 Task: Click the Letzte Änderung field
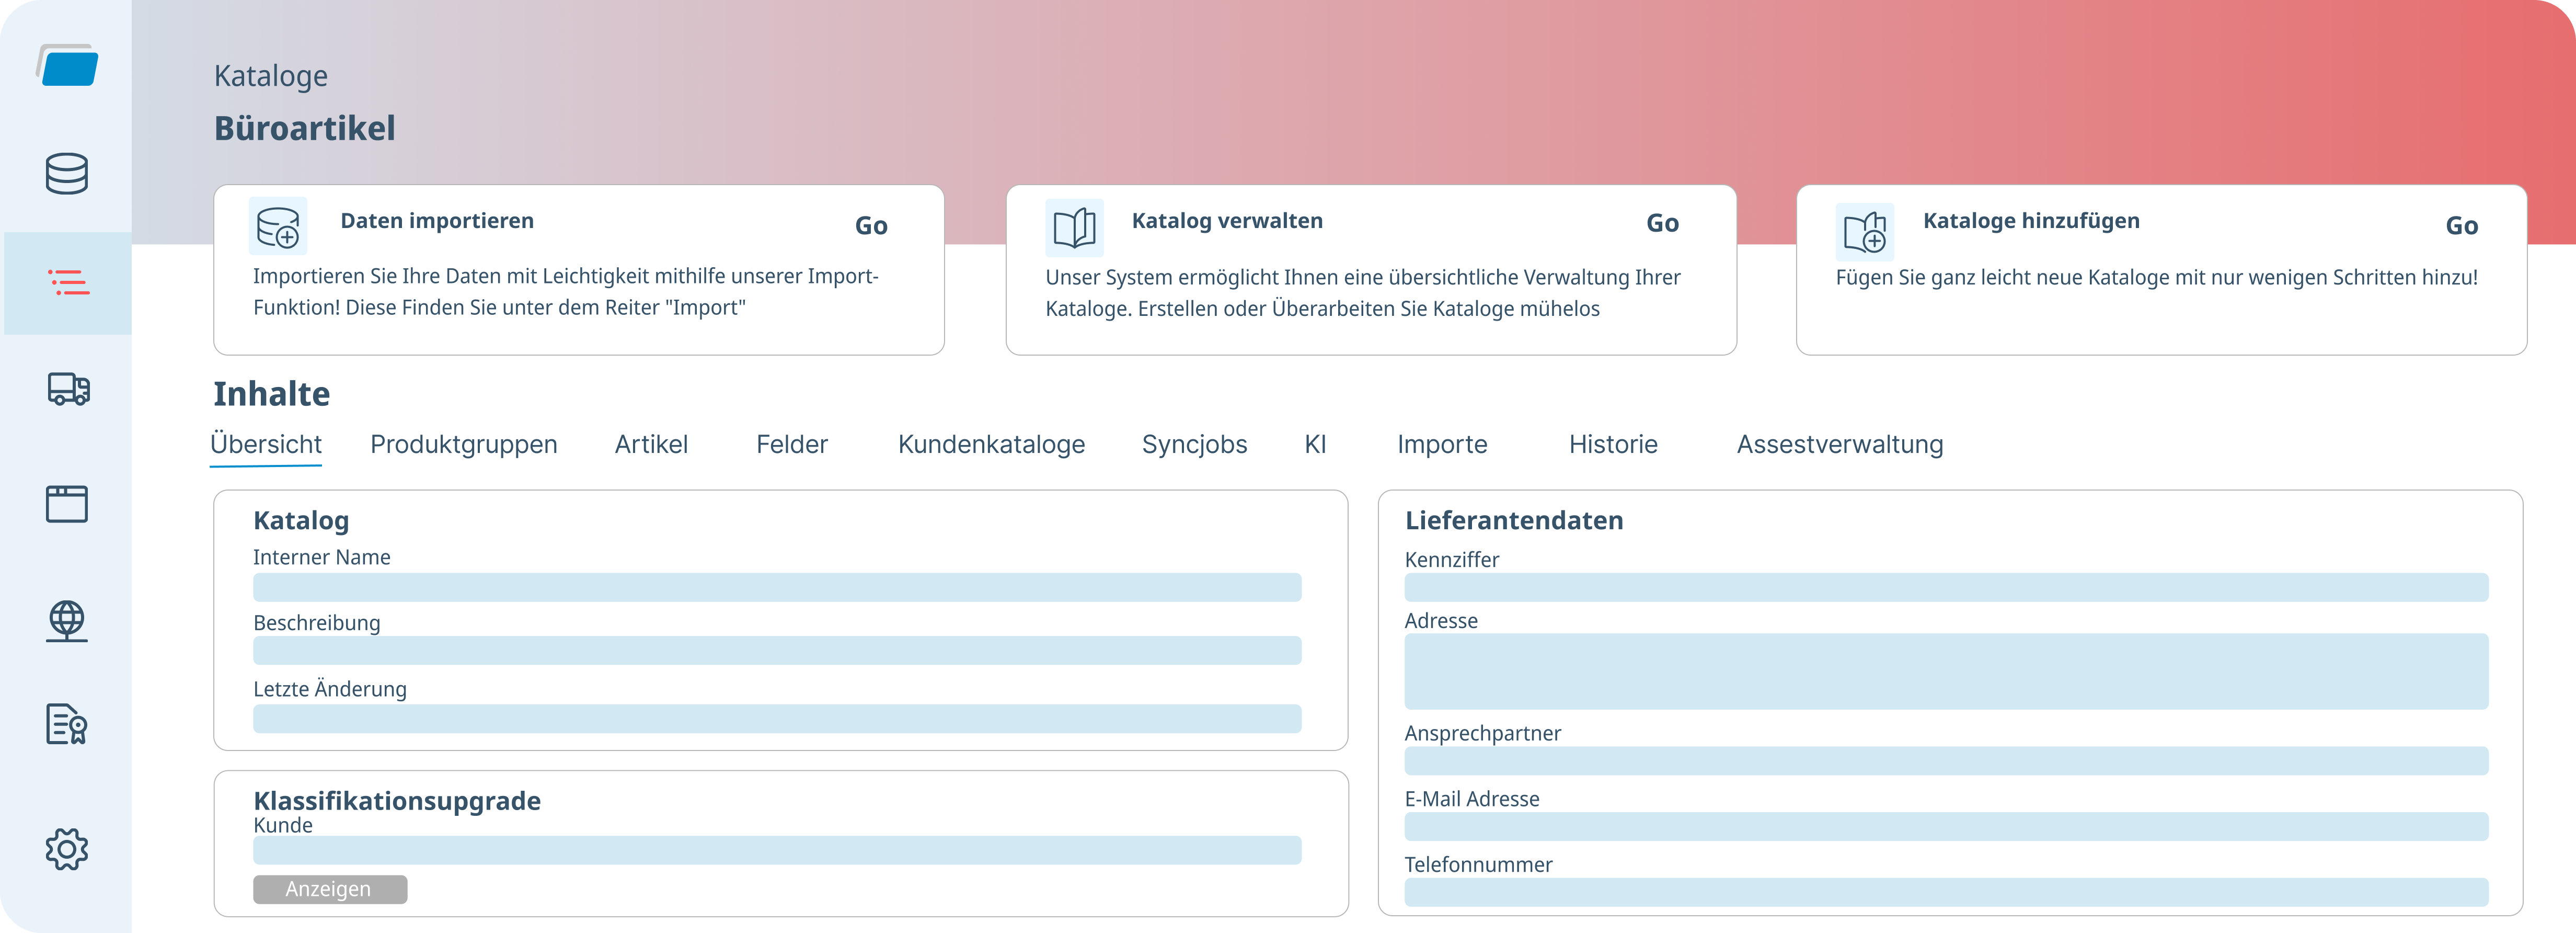pyautogui.click(x=777, y=719)
